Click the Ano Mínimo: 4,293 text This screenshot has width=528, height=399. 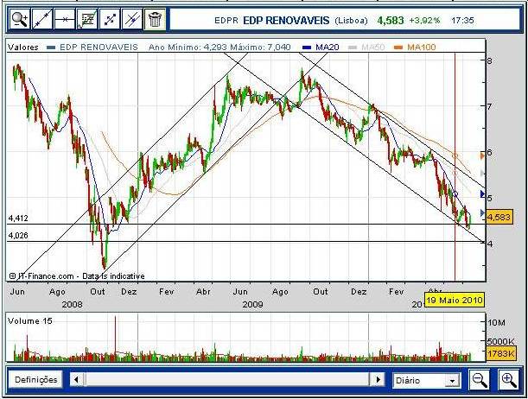[188, 47]
